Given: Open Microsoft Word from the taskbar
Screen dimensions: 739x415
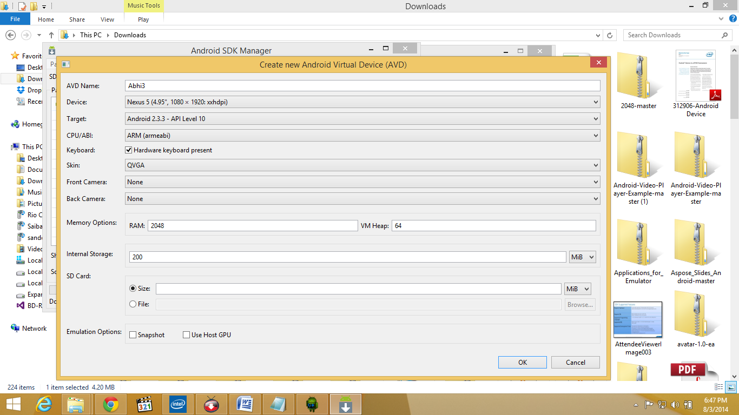Looking at the screenshot, I should click(x=245, y=404).
